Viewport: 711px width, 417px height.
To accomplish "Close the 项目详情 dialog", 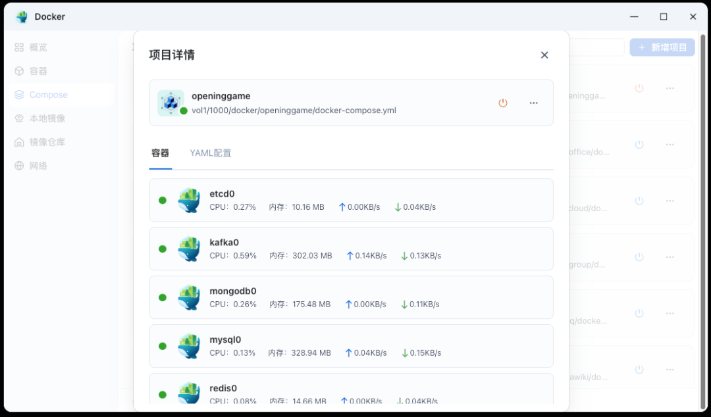I will (x=544, y=55).
